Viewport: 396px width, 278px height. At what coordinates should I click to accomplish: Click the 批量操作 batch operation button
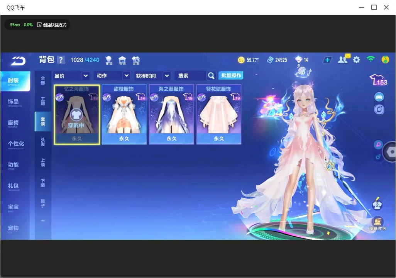coord(231,76)
